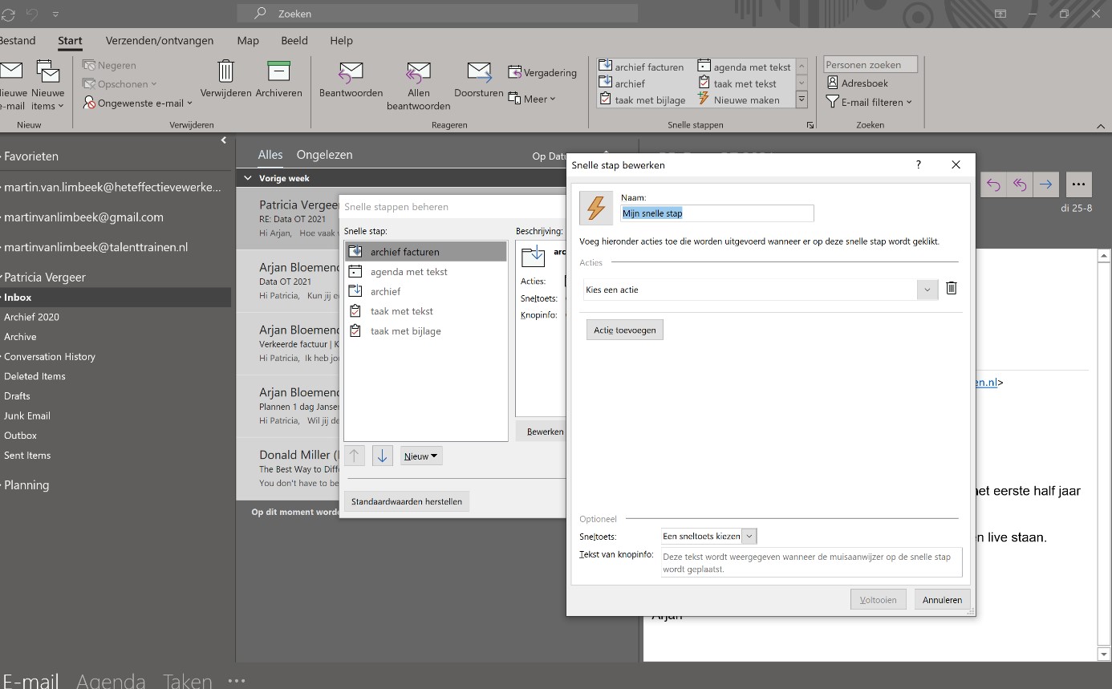The width and height of the screenshot is (1112, 689).
Task: Click the reading pane Reply arrow button
Action: (x=993, y=184)
